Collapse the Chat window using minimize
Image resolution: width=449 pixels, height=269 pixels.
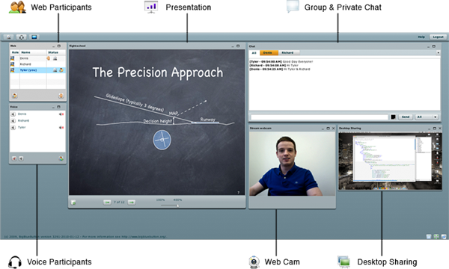[428, 46]
